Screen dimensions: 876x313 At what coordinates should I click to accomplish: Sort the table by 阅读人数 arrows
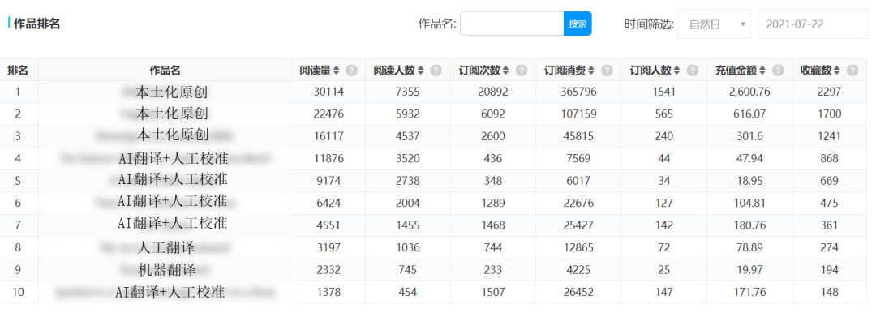click(x=421, y=71)
